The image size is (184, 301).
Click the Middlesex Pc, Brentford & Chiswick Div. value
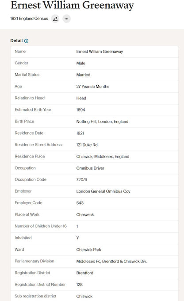[x=111, y=261]
